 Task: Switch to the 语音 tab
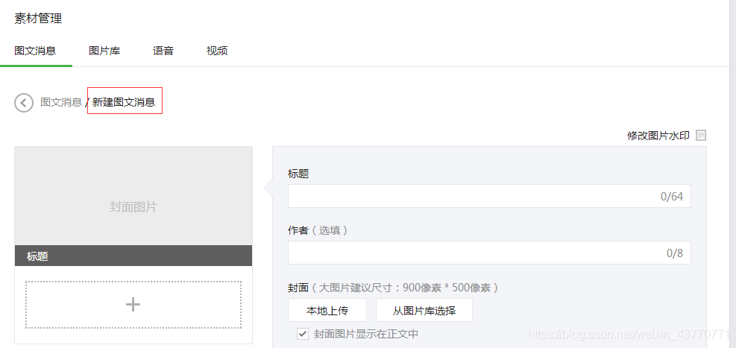[163, 51]
